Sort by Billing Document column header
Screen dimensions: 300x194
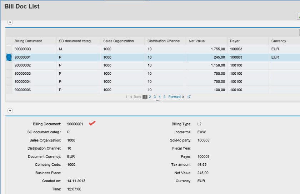(x=28, y=41)
